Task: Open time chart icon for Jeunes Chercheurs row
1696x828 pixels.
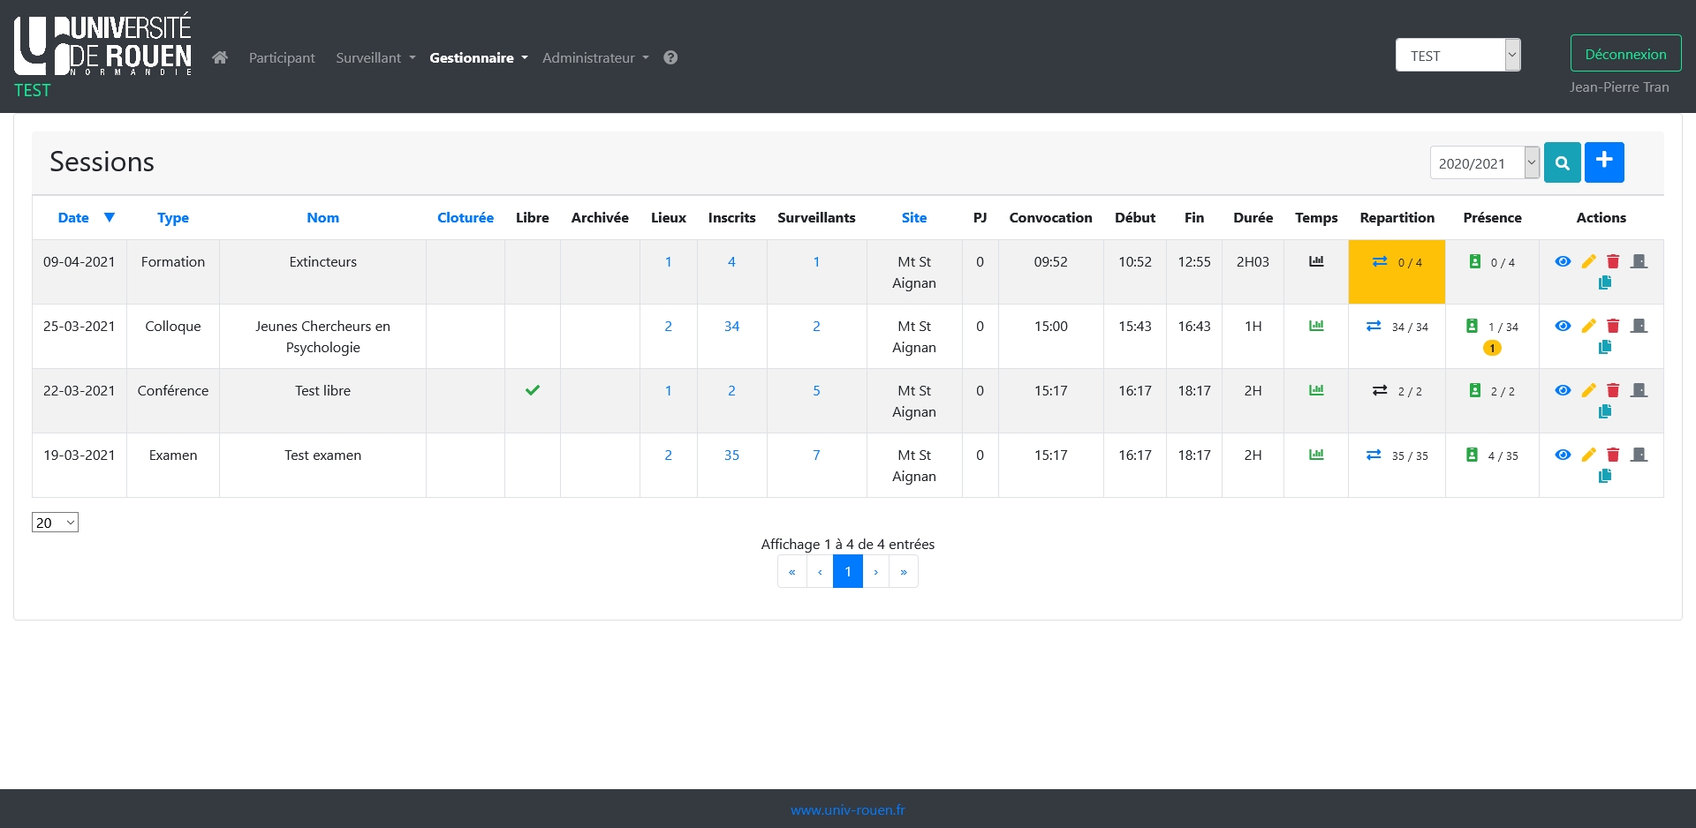Action: pyautogui.click(x=1316, y=326)
